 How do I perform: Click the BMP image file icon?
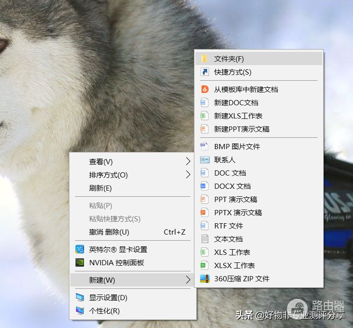coord(204,147)
